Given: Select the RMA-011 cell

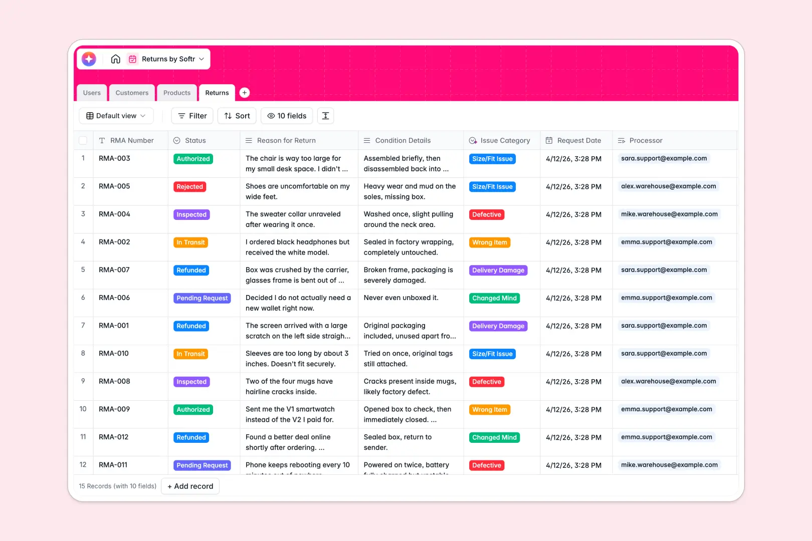Looking at the screenshot, I should [x=130, y=465].
